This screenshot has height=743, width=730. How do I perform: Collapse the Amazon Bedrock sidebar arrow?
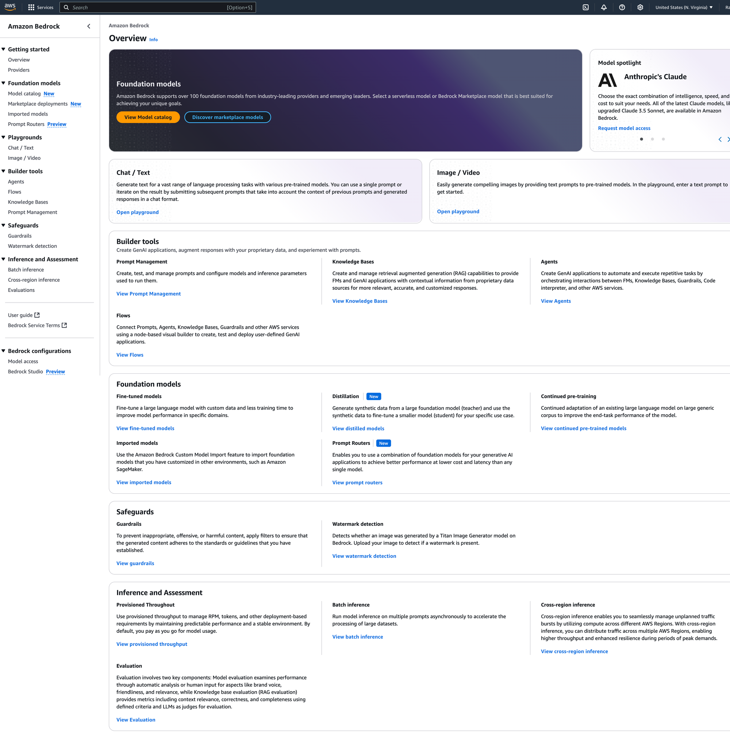point(89,26)
